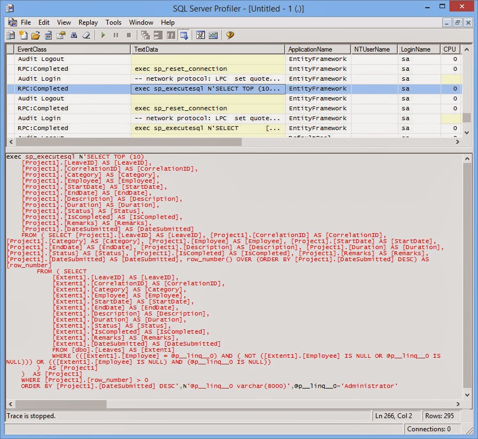478x439 pixels.
Task: Open the Help menu
Action: click(168, 22)
